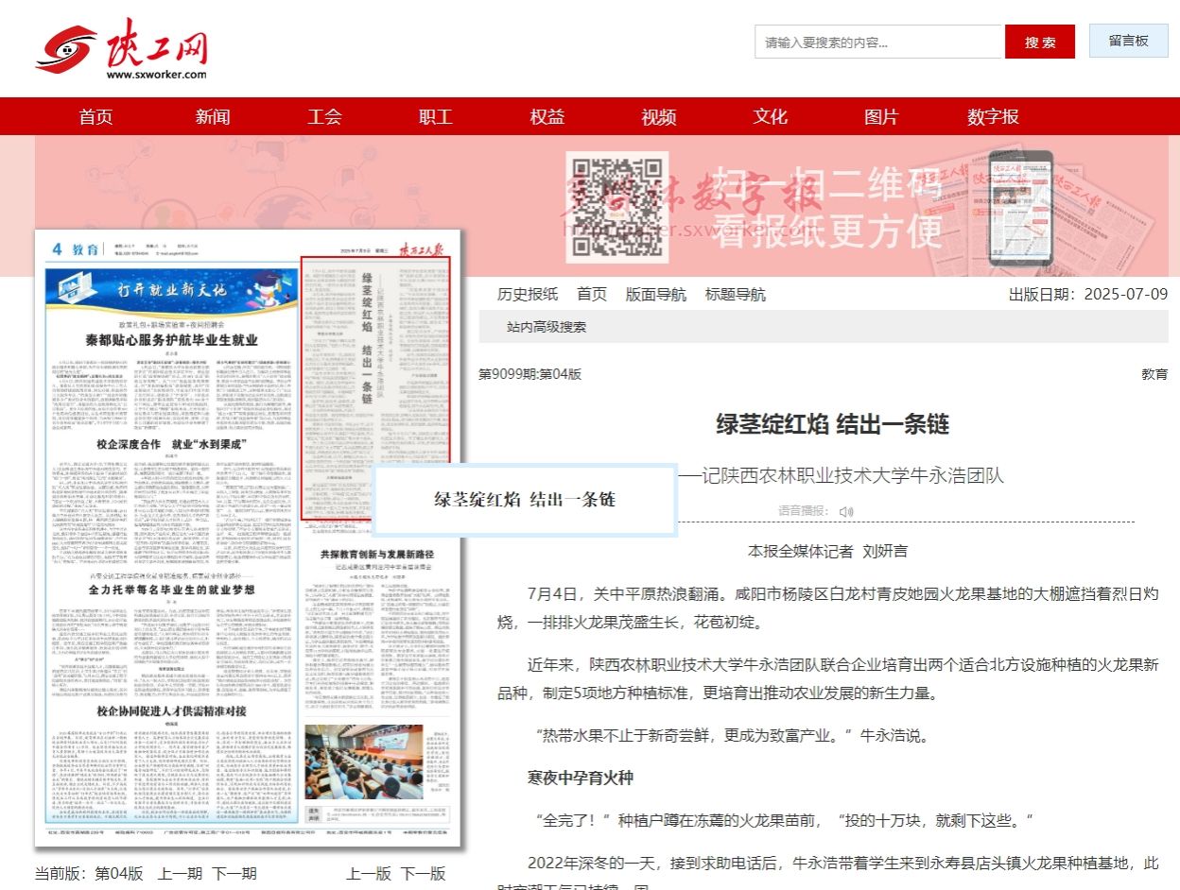The image size is (1180, 890).
Task: Open the 版面导航 page navigation
Action: [656, 294]
